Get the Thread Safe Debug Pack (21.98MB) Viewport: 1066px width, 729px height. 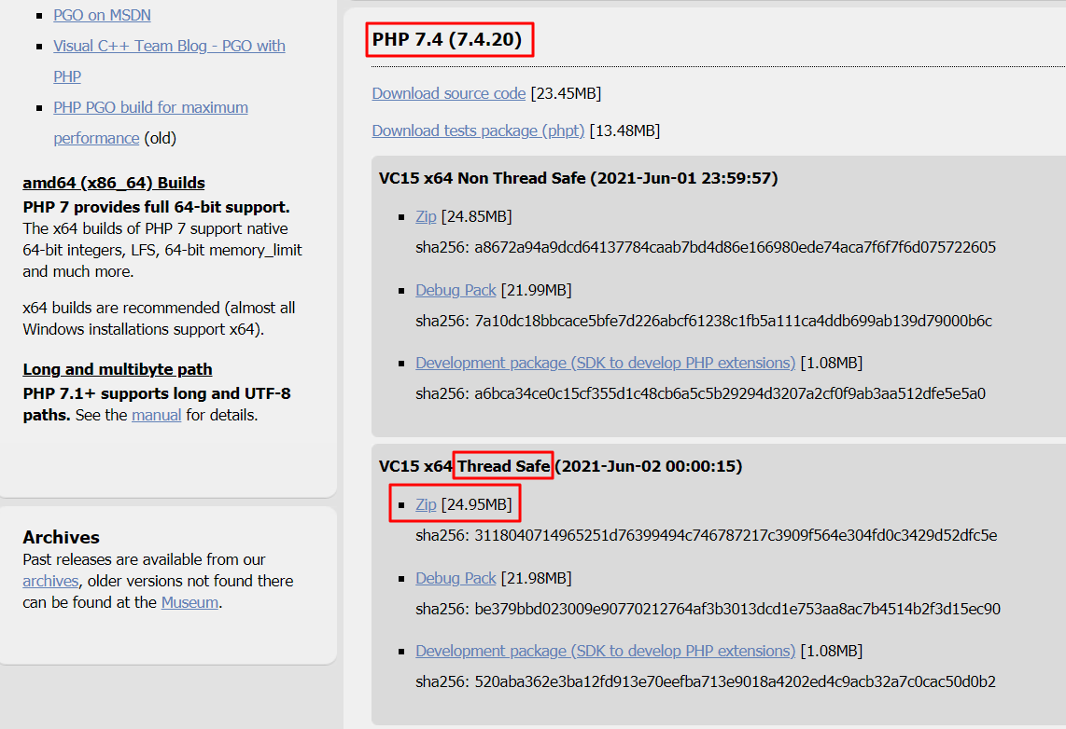click(456, 578)
